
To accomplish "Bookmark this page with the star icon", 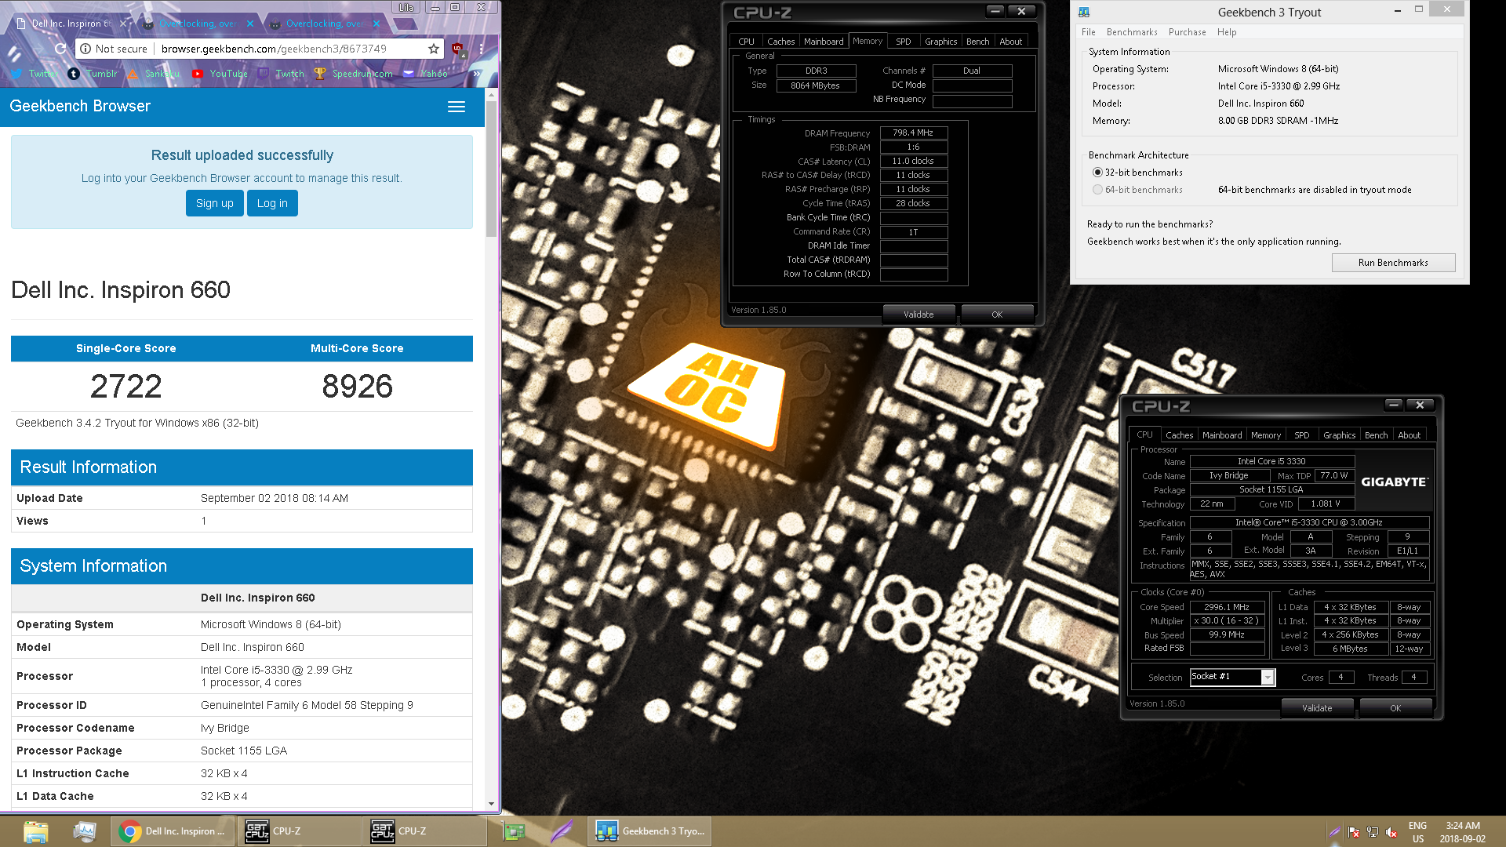I will tap(433, 49).
